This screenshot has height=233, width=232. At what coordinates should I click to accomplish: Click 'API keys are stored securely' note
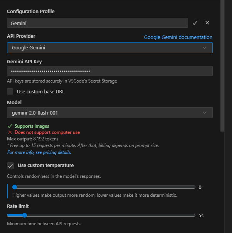[x=62, y=81]
